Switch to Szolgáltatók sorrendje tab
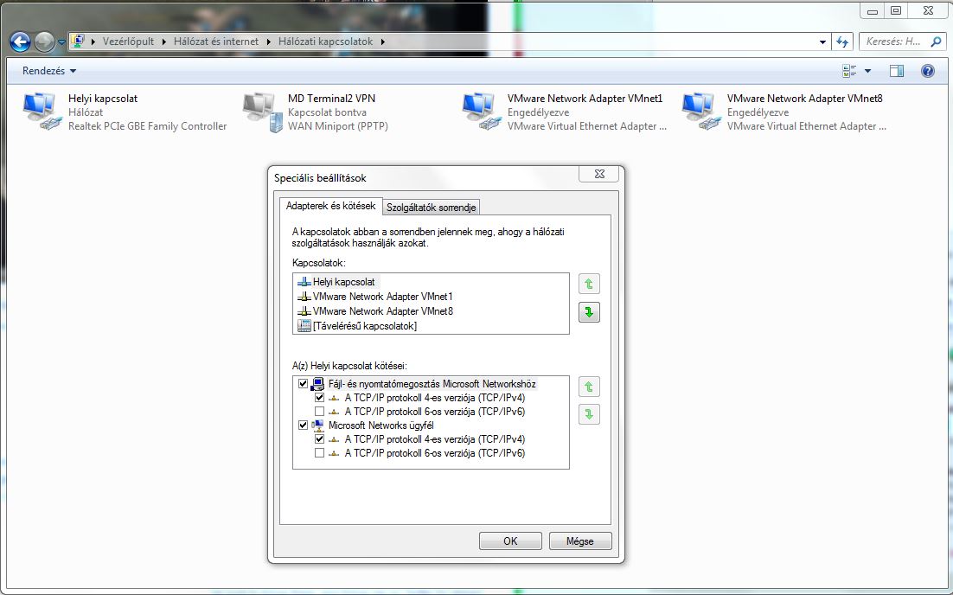Viewport: 953px width, 595px height. pyautogui.click(x=431, y=208)
